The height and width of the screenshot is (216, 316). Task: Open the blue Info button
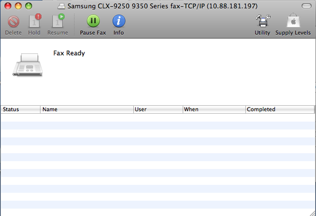(x=118, y=21)
